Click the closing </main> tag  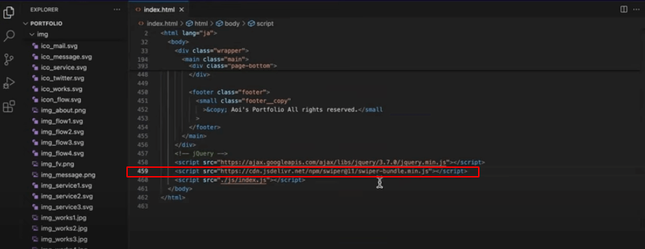(194, 136)
